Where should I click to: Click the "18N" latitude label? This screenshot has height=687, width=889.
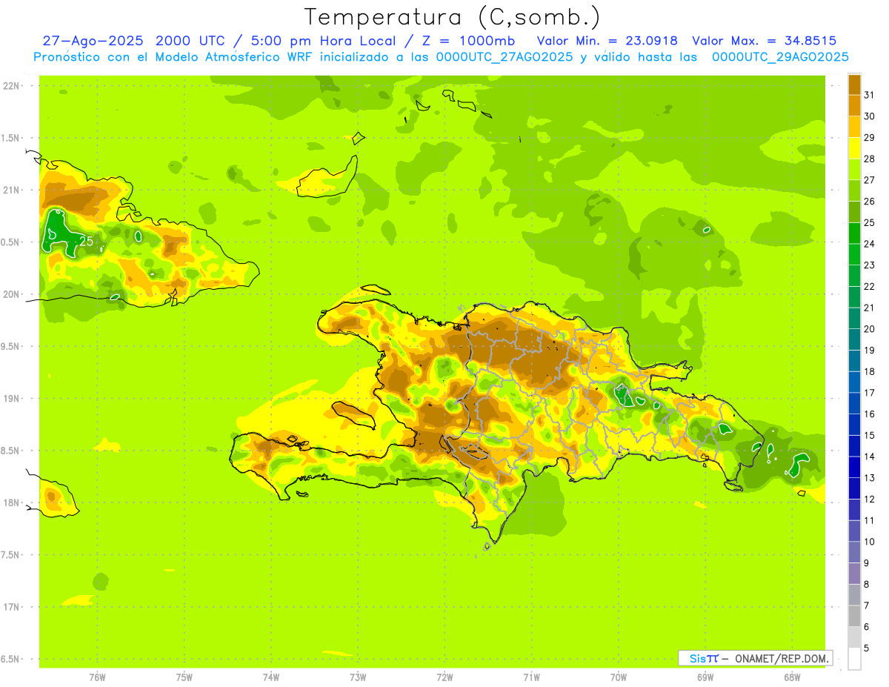point(12,503)
